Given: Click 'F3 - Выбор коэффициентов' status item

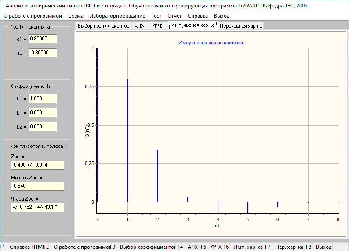Looking at the screenshot, I should click(x=143, y=247).
